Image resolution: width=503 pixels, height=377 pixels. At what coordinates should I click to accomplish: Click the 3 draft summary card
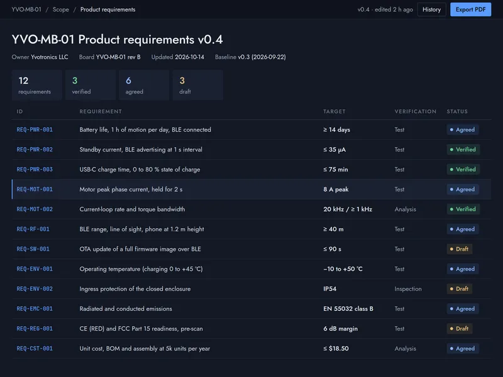[x=197, y=85]
